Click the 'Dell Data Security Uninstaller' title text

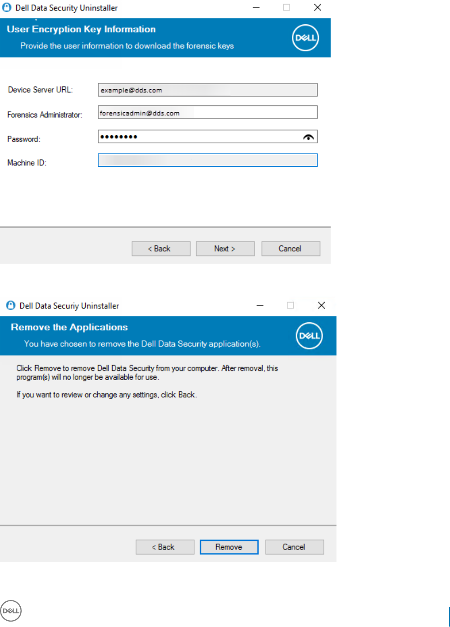[67, 8]
